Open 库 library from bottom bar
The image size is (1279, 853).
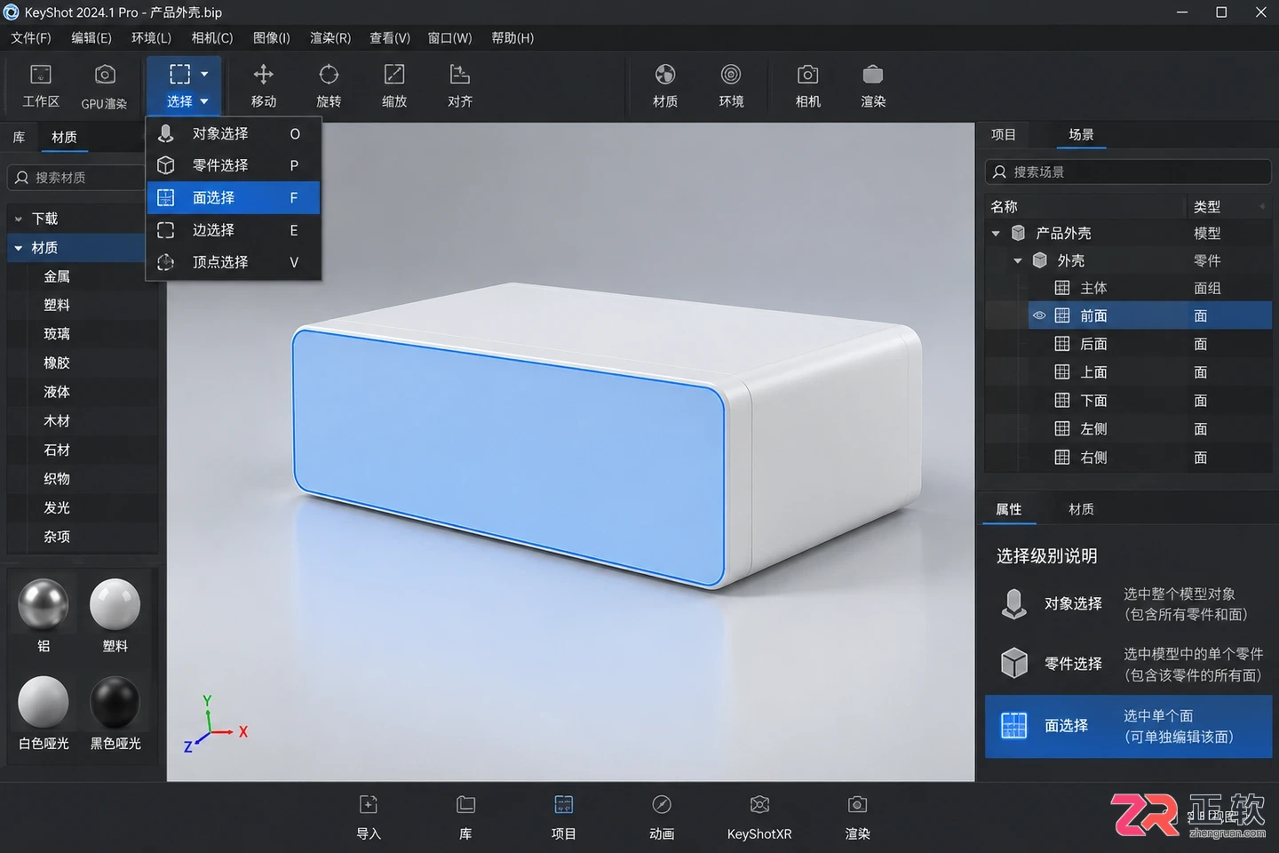click(x=465, y=817)
